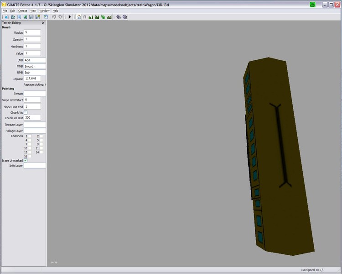The height and width of the screenshot is (274, 342).
Task: Toggle the Chunk Vis checkbox
Action: pyautogui.click(x=26, y=112)
